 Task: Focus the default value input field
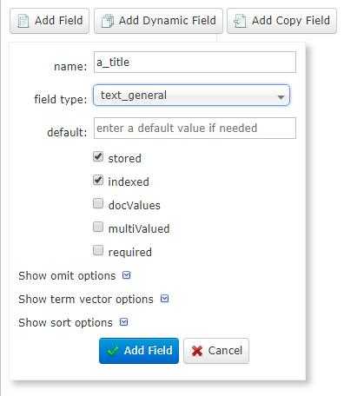pyautogui.click(x=195, y=129)
